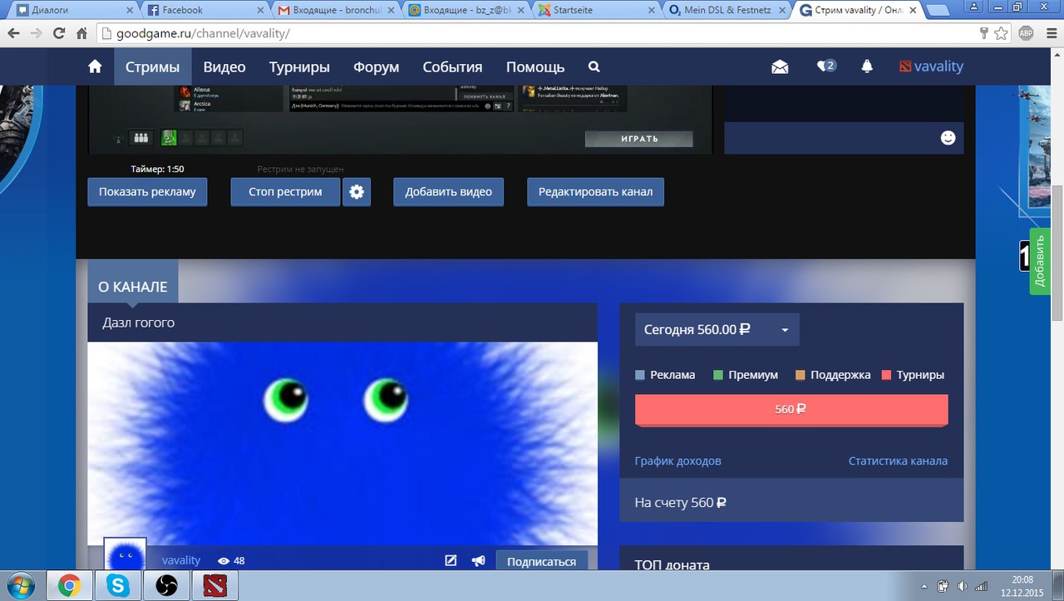
Task: Click the Редактировать канал button
Action: [x=595, y=192]
